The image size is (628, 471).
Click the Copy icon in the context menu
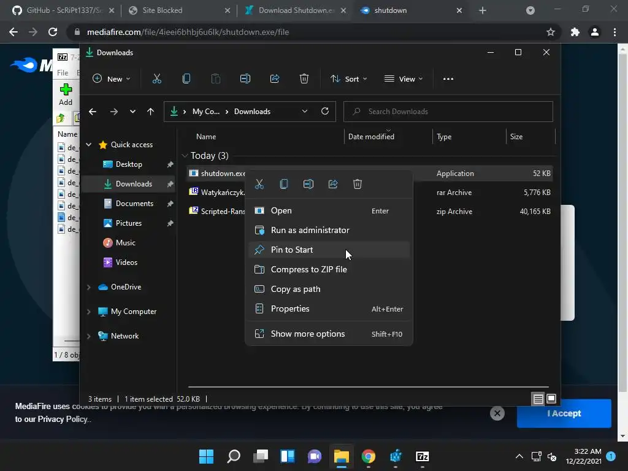pos(283,184)
